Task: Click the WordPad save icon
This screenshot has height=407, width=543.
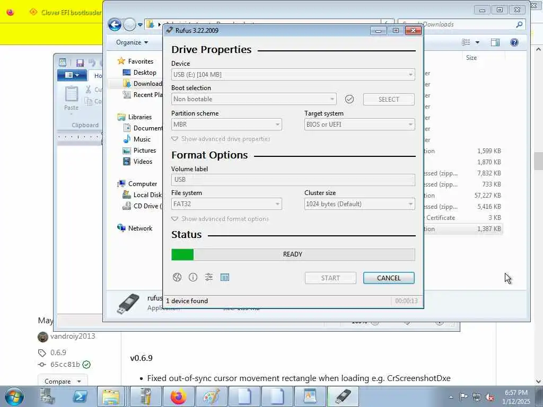Action: click(x=80, y=63)
